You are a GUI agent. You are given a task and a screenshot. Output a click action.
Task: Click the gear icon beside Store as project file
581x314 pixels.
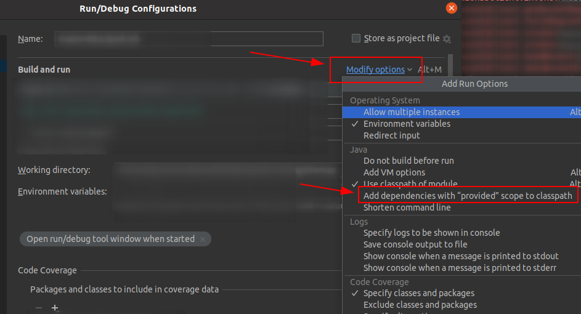point(447,39)
